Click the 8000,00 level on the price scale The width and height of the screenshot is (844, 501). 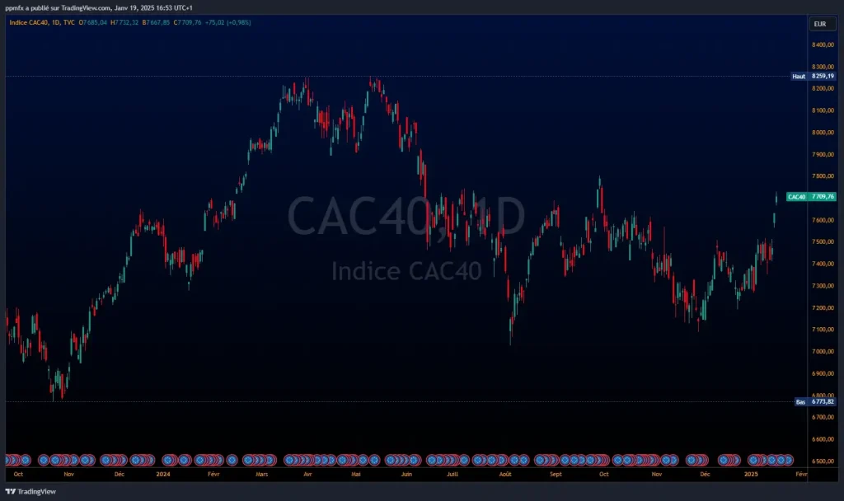point(823,133)
